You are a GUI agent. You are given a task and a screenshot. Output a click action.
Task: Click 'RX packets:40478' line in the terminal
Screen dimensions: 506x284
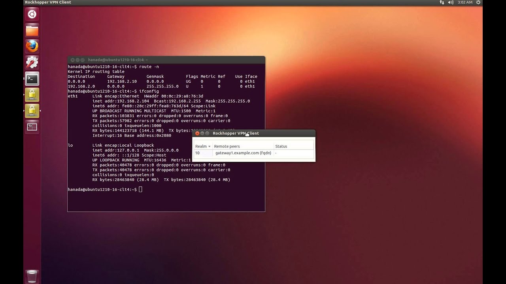159,165
